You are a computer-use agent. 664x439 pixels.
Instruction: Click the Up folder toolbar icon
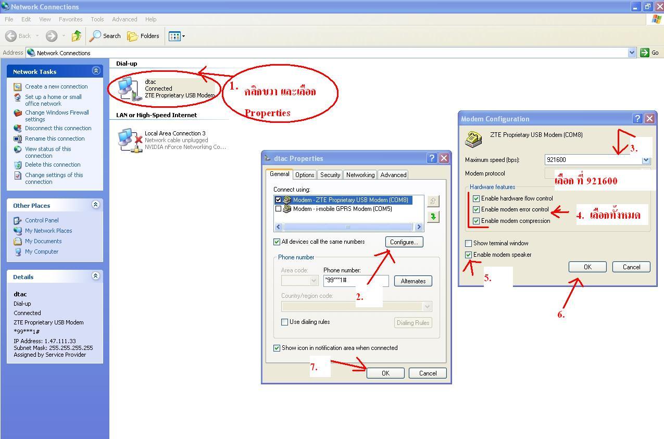coord(77,36)
